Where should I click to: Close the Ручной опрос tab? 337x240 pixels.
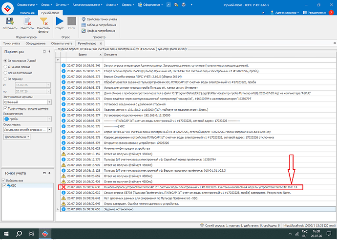pyautogui.click(x=101, y=43)
